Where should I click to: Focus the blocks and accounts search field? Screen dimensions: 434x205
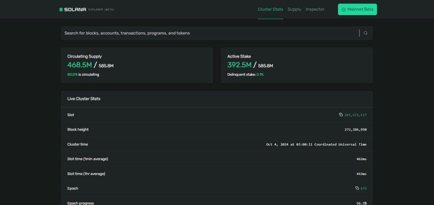(x=210, y=33)
